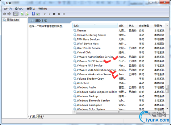This screenshot has height=125, width=171.
Task: Select the User Profile Service row
Action: pyautogui.click(x=119, y=48)
